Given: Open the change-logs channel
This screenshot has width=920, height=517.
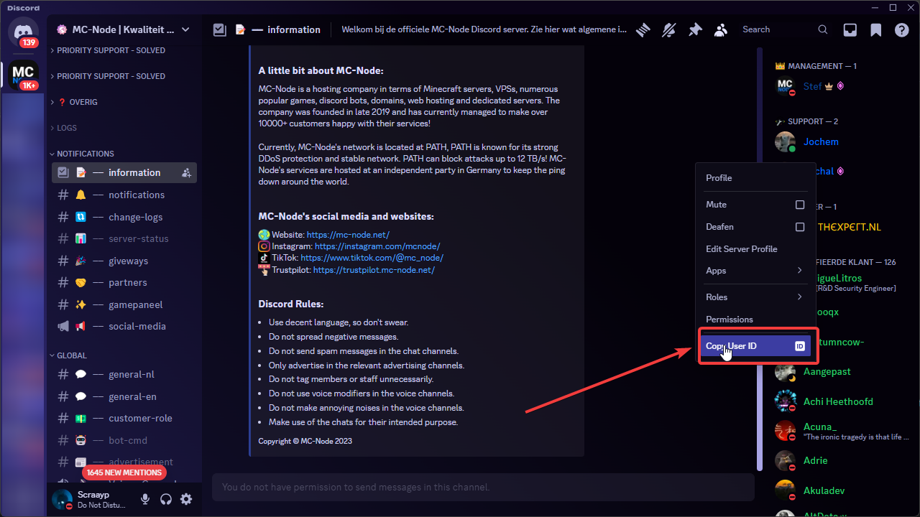Looking at the screenshot, I should pos(124,217).
